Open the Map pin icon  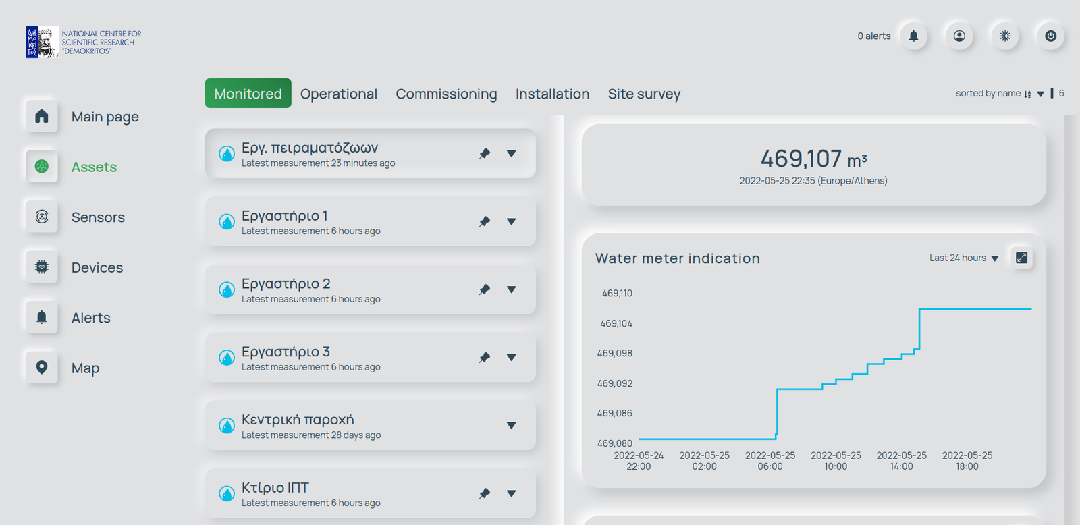(x=42, y=368)
